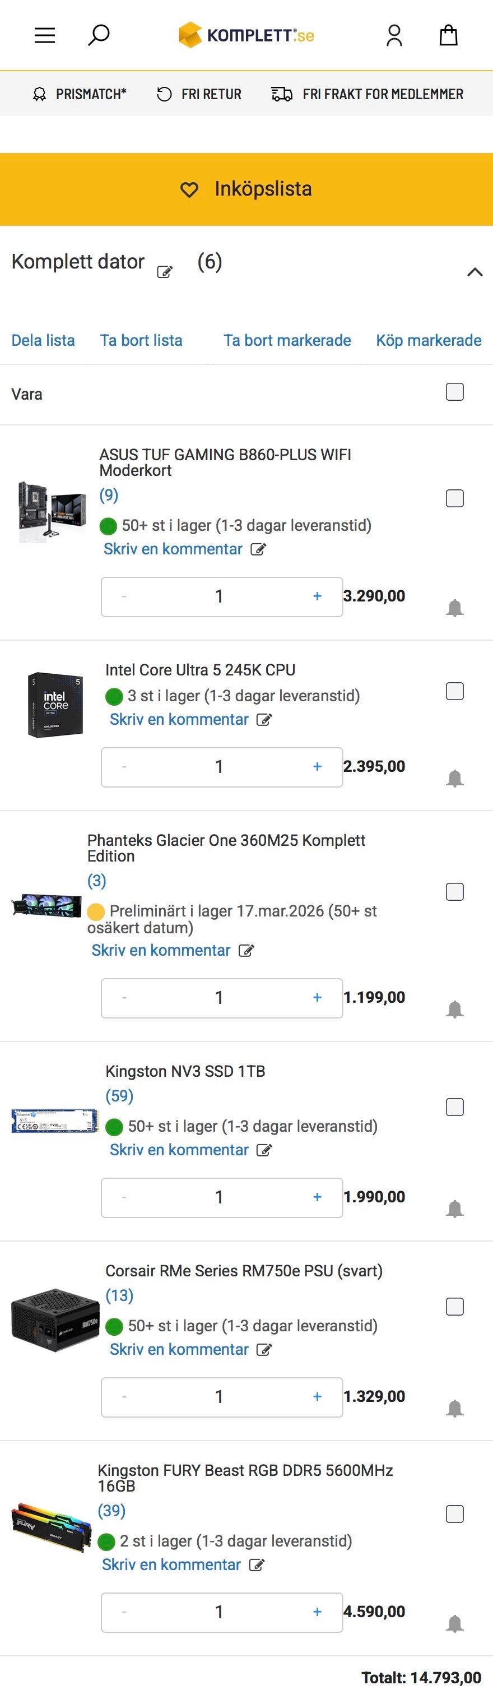Open Skriv en kommentar for Corsair PSU

179,1349
